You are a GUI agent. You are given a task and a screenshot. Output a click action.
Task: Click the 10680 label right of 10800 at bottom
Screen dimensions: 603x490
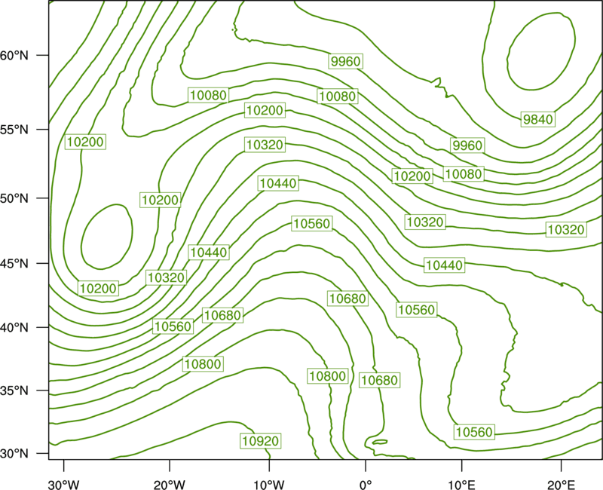(x=380, y=380)
